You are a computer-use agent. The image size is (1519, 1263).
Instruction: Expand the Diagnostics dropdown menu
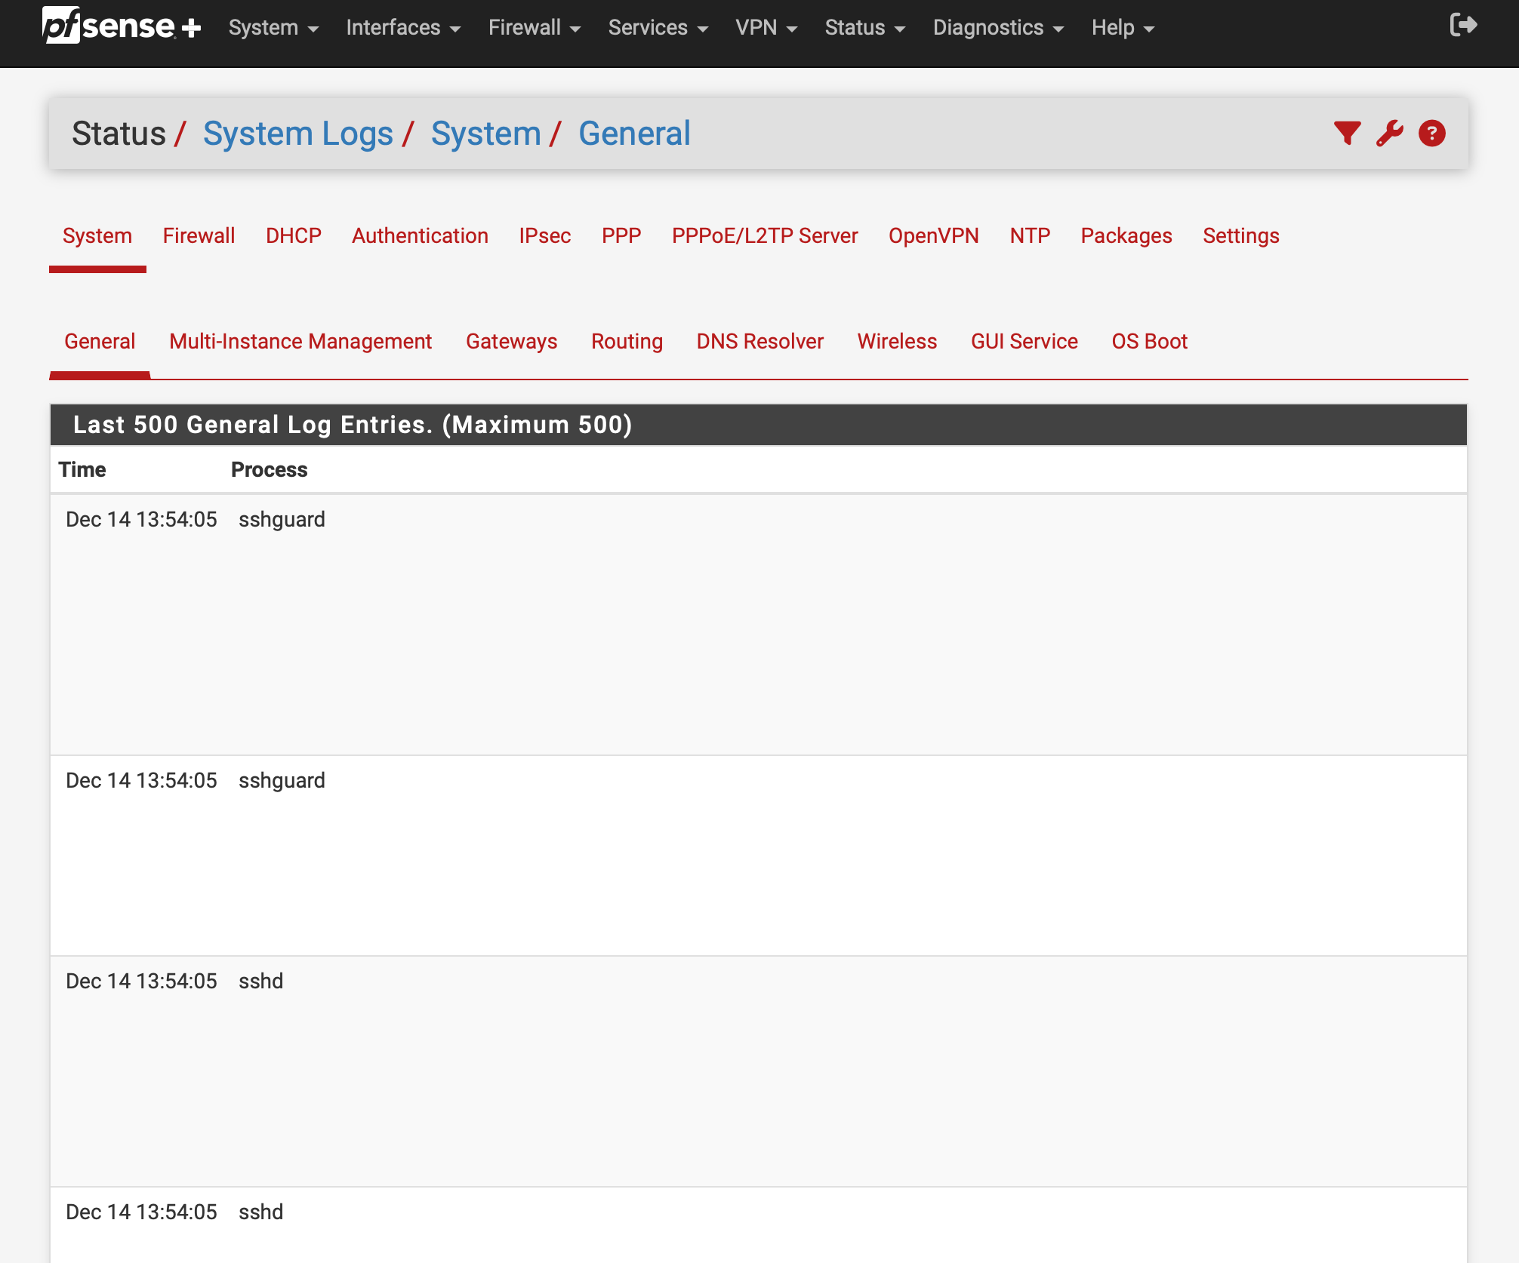click(998, 28)
